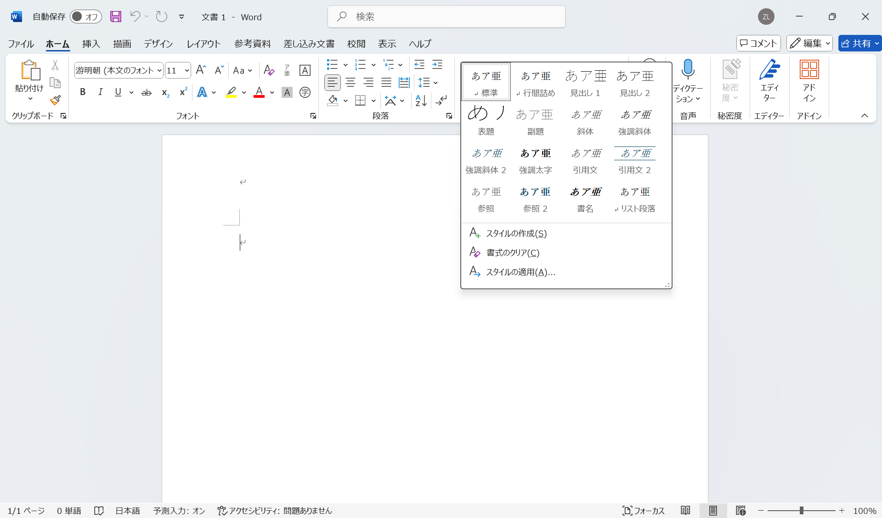Apply strikethrough to text
This screenshot has height=518, width=882.
(x=146, y=92)
